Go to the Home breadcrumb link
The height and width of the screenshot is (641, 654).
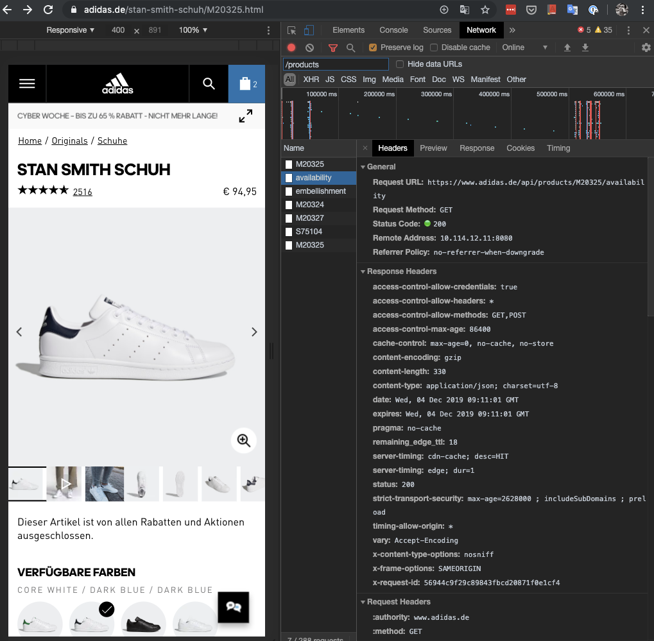coord(30,141)
